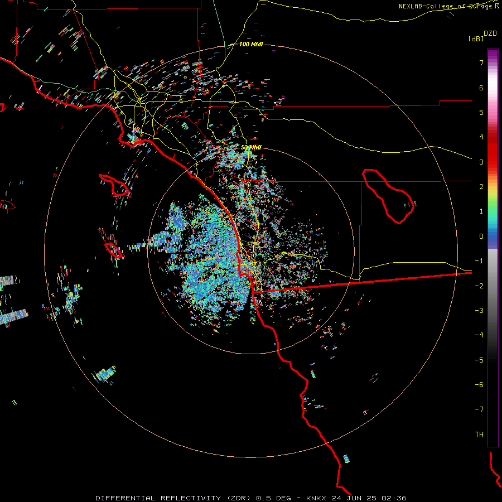502x502 pixels.
Task: Click the NEXLAB-College of DuPage watermark text
Action: tap(448, 6)
